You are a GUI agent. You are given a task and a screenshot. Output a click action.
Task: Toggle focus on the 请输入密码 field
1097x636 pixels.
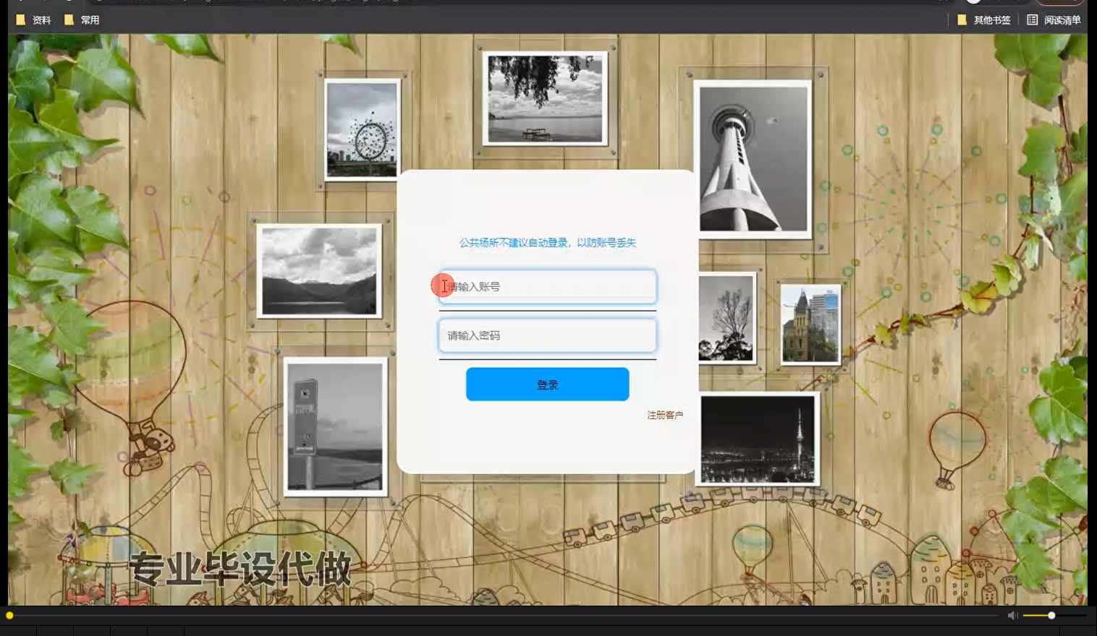tap(546, 335)
